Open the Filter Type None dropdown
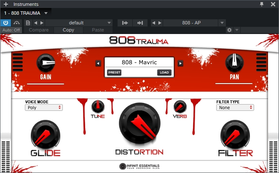The width and height of the screenshot is (279, 173). [235, 107]
